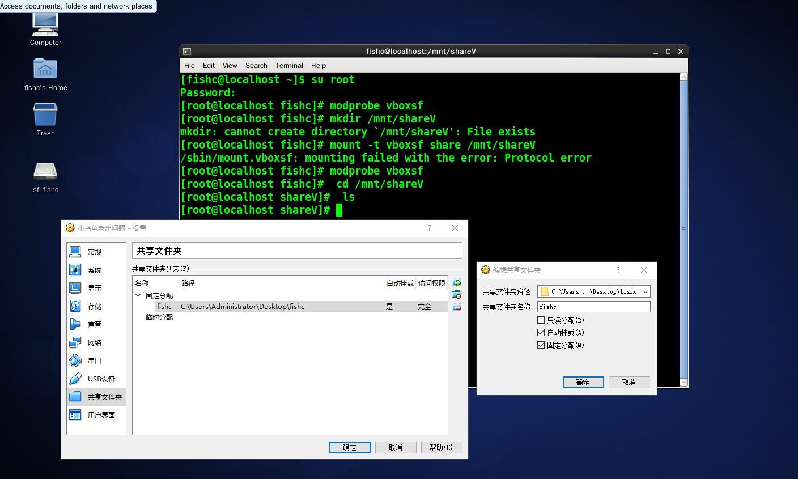Click 确定 in edit shared folder dialog
Screen dimensions: 798x479
[583, 382]
